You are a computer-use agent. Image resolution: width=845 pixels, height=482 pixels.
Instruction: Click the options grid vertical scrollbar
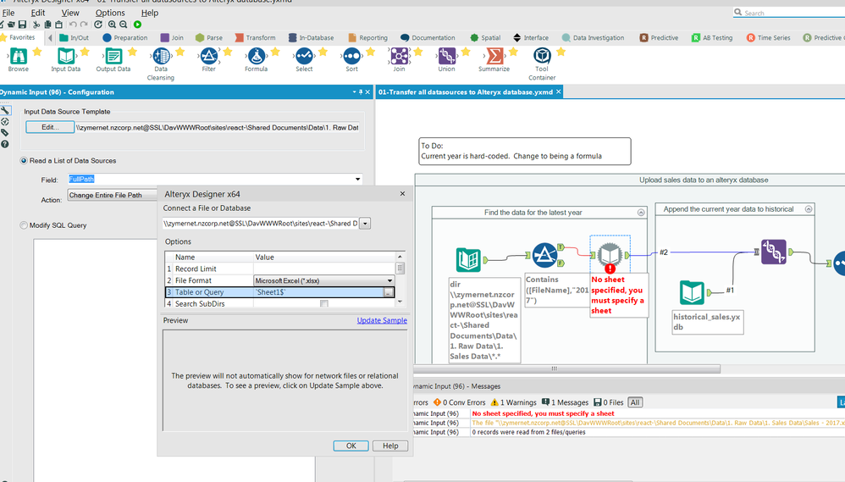pyautogui.click(x=400, y=280)
